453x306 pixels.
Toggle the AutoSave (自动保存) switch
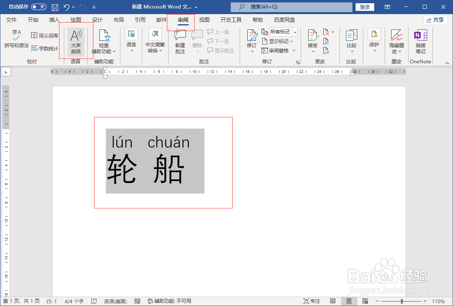coord(39,6)
